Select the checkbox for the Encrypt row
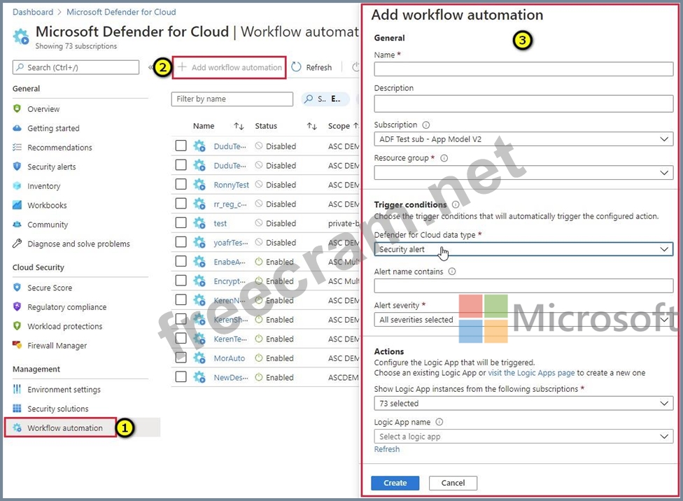 [x=181, y=281]
